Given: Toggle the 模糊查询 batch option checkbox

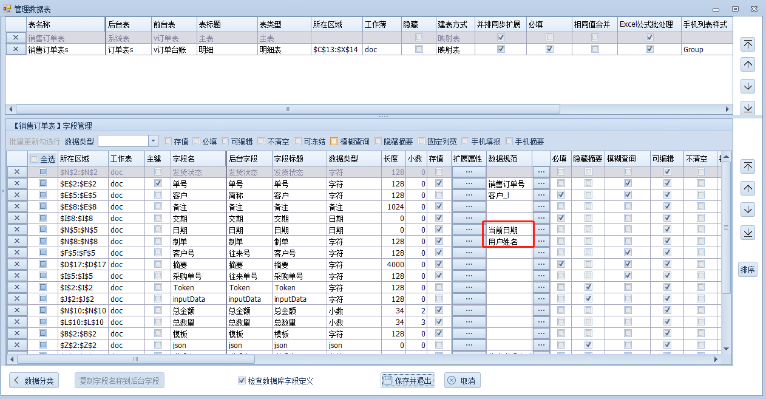Looking at the screenshot, I should [334, 142].
